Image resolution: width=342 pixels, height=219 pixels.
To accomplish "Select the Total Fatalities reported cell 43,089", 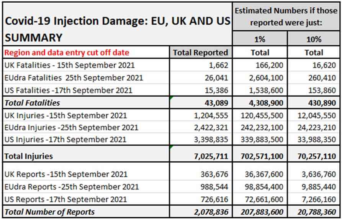I will (201, 103).
